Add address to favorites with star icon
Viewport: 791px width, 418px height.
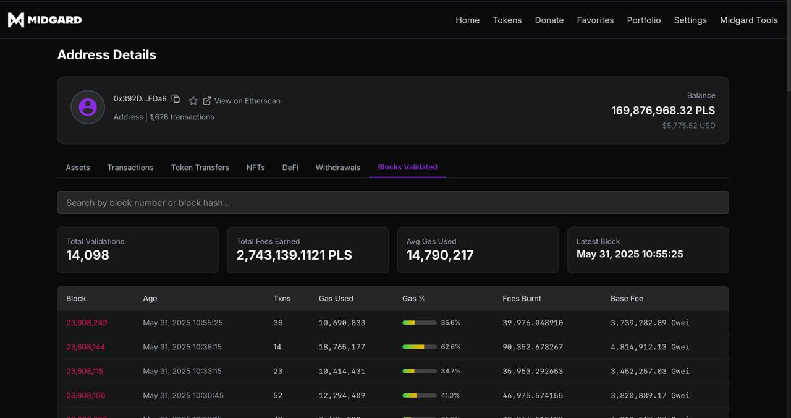tap(193, 101)
